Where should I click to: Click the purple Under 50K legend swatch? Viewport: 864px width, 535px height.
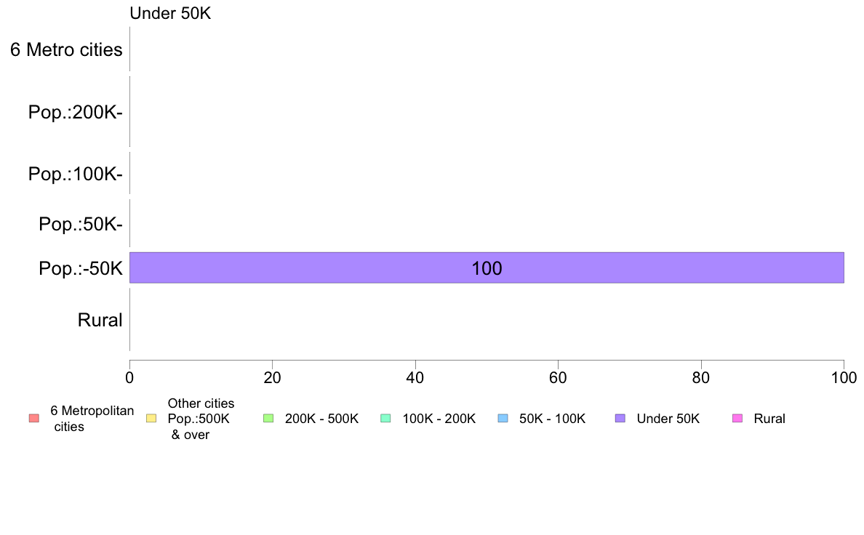pyautogui.click(x=620, y=418)
